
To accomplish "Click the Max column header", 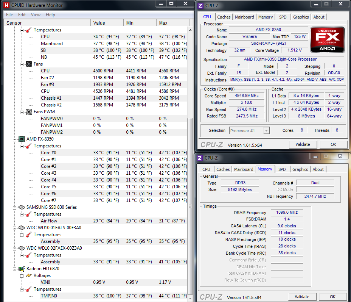I will 173,23.
